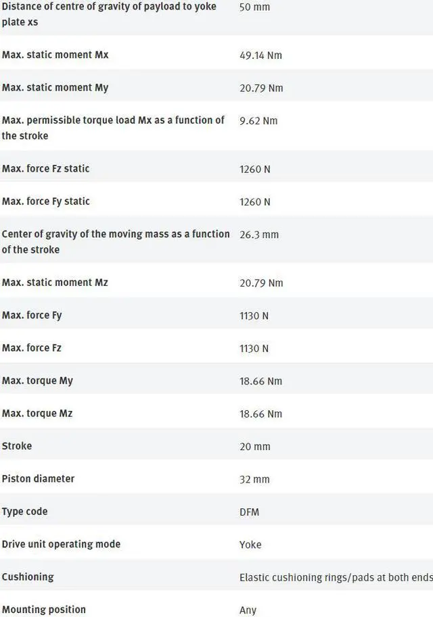
Task: Click the 'Max. torque Mz' label
Action: pyautogui.click(x=37, y=414)
